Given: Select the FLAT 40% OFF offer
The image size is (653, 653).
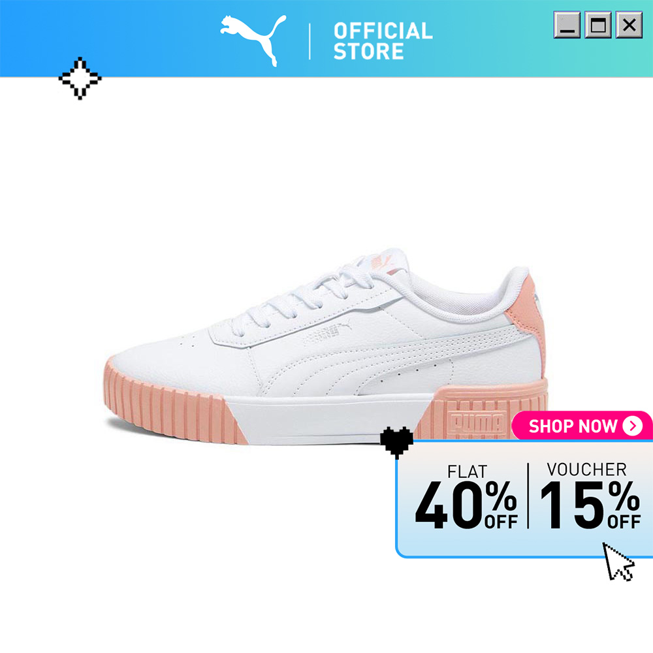Looking at the screenshot, I should pyautogui.click(x=466, y=497).
